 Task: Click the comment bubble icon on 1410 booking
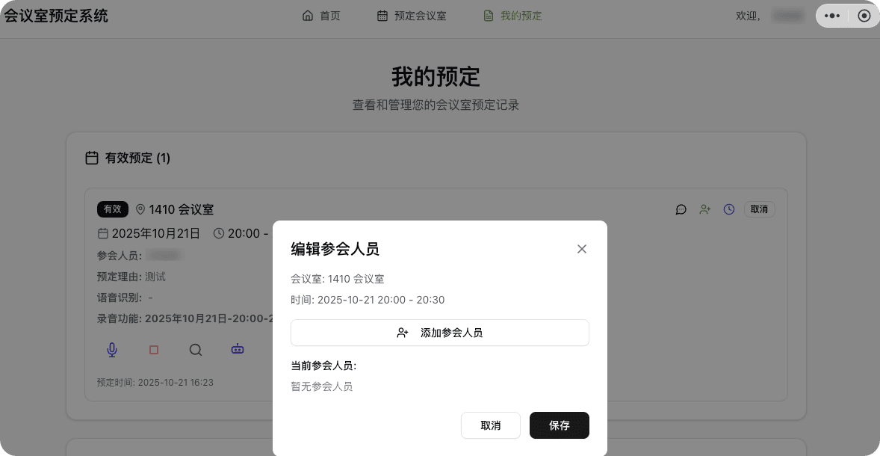pos(681,209)
